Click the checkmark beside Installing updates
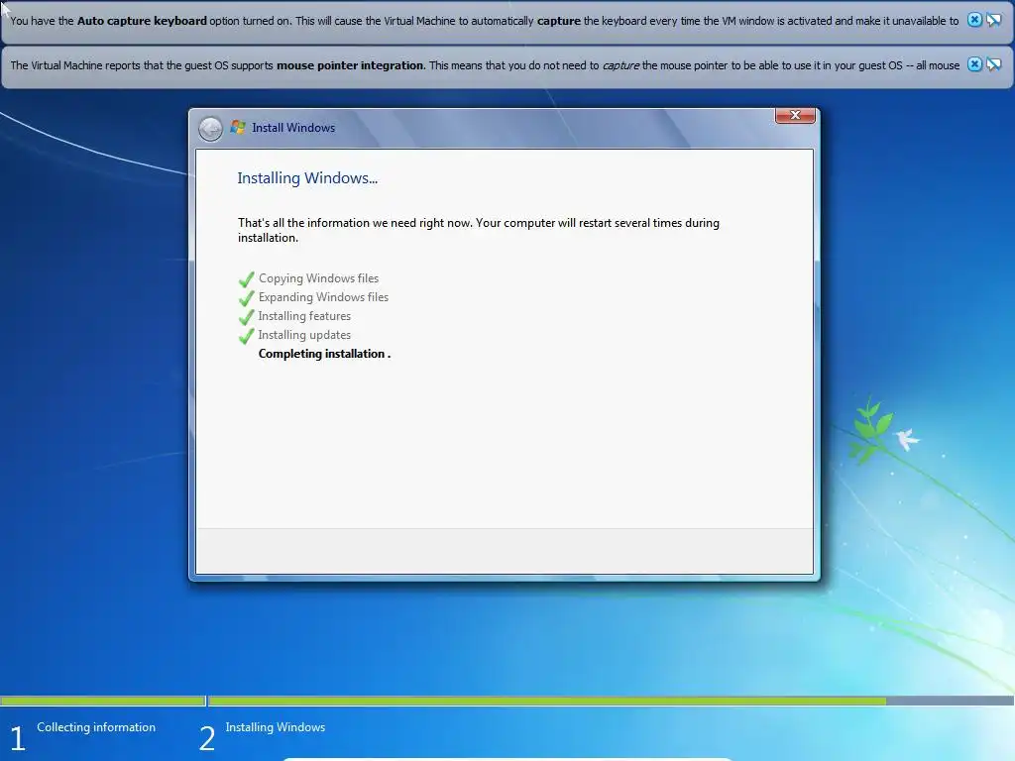 pos(246,336)
